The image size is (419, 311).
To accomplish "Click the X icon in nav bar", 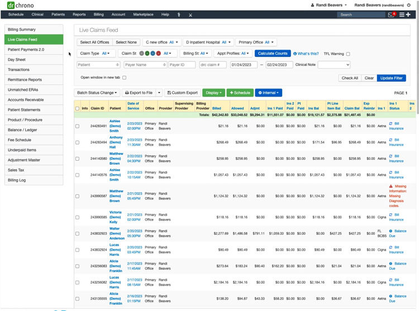I will tap(191, 15).
